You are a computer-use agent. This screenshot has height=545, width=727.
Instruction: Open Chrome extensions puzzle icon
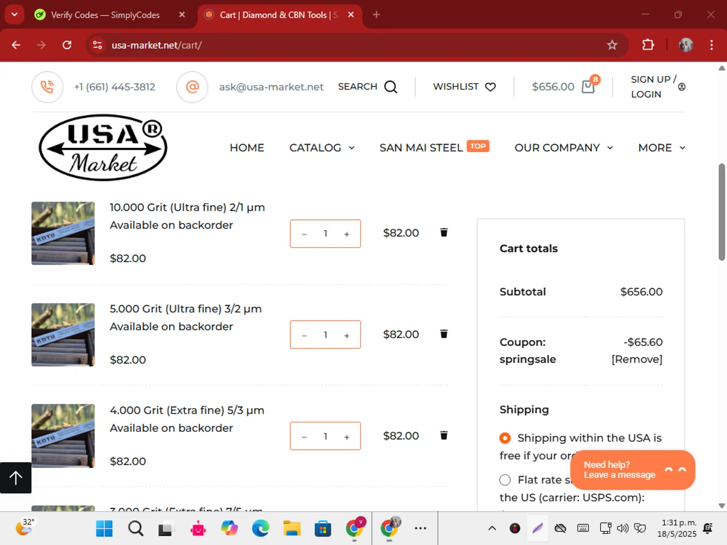[x=648, y=45]
